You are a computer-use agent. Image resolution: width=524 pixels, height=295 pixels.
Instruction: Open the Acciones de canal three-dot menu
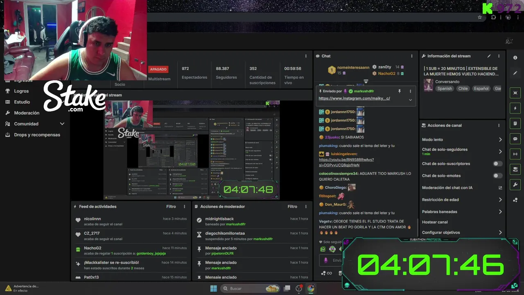tap(499, 125)
